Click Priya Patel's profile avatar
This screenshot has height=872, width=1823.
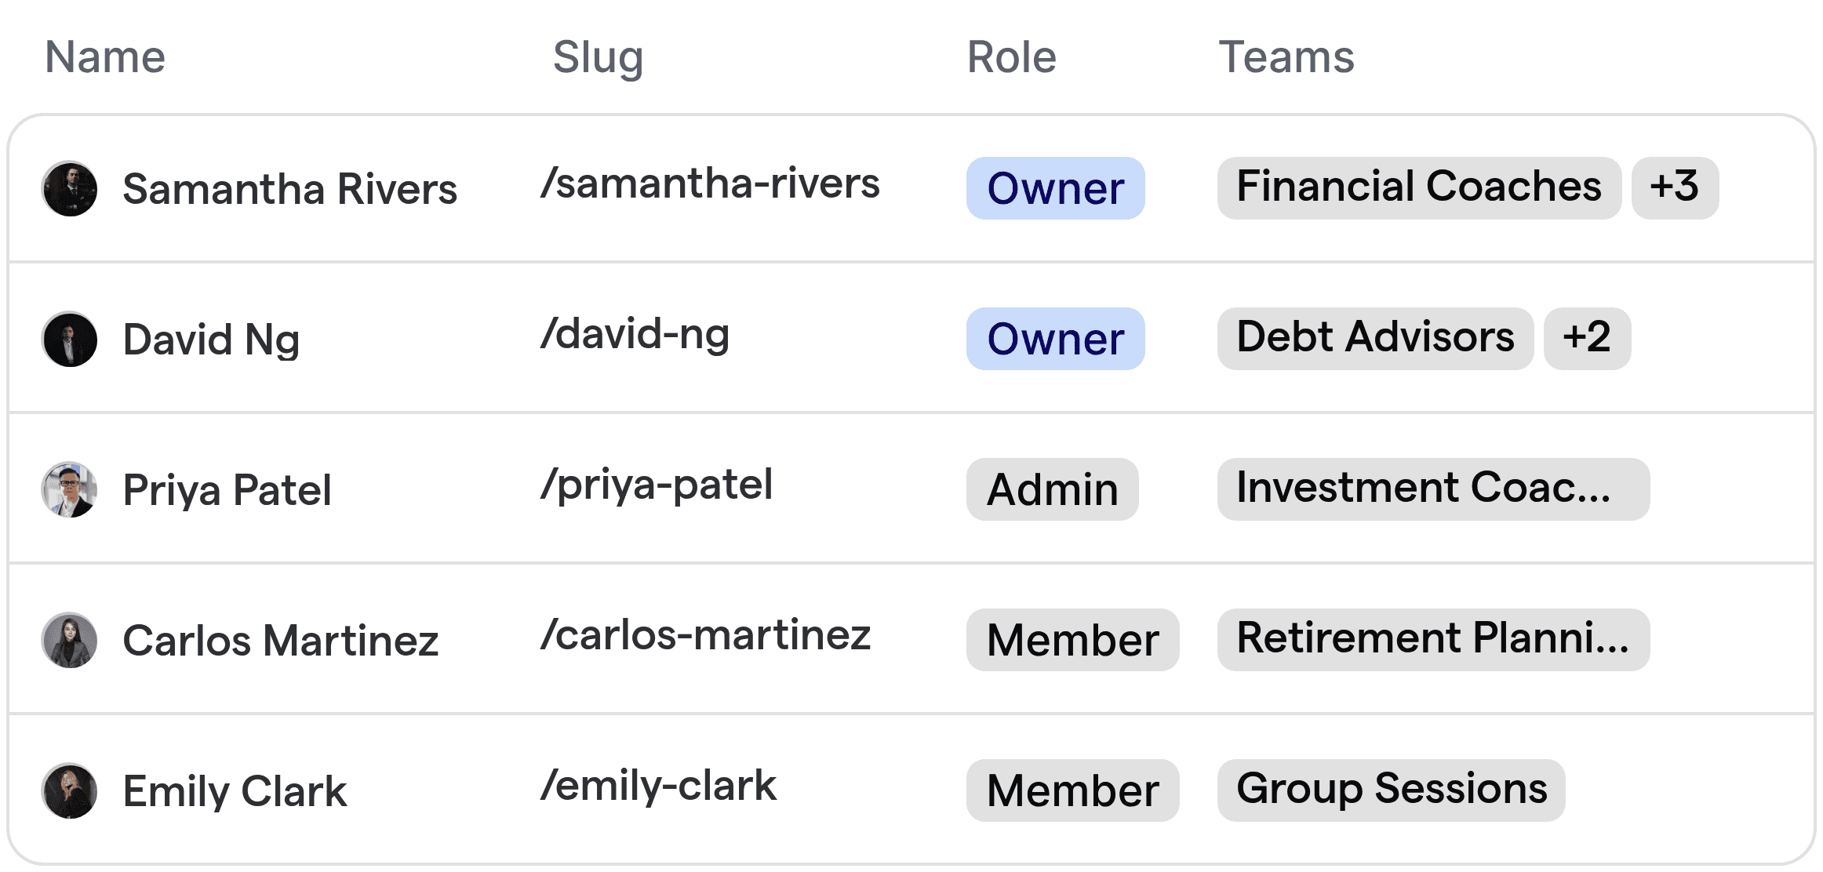point(69,489)
